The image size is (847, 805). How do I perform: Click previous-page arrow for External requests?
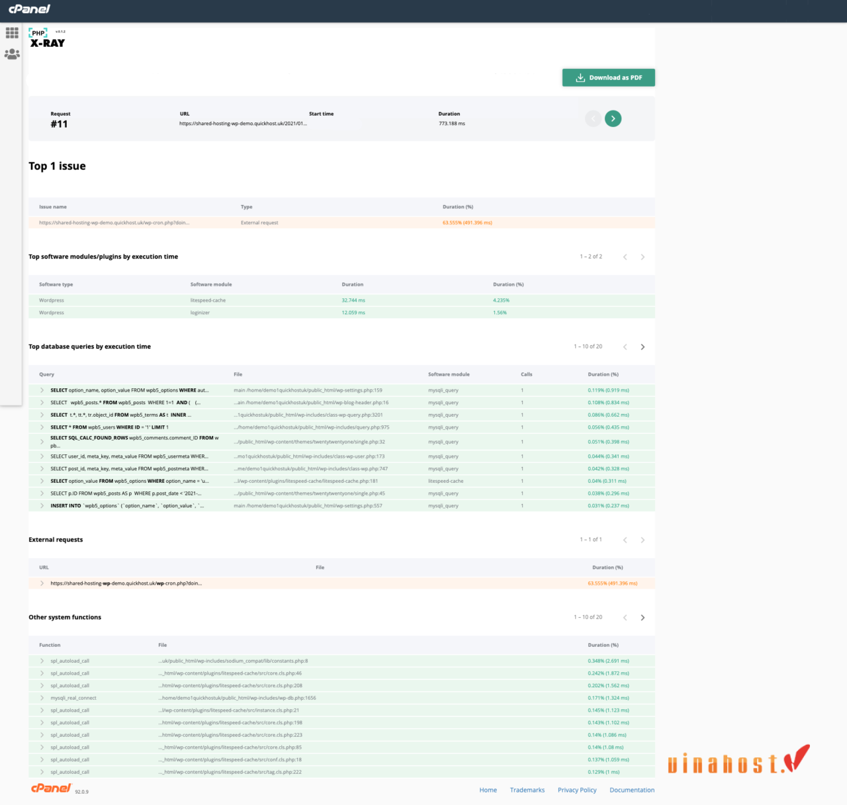625,540
